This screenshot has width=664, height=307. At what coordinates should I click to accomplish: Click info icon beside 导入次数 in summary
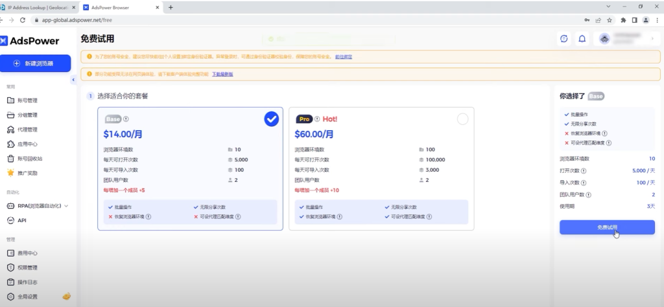[584, 183]
